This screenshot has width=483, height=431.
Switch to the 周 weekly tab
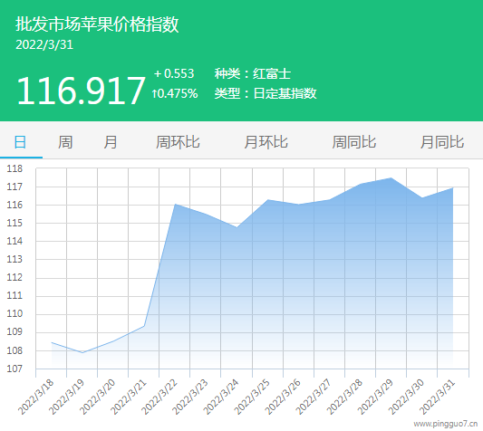pos(65,142)
